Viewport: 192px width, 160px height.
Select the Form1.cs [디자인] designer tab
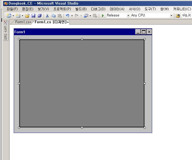[x=52, y=22]
